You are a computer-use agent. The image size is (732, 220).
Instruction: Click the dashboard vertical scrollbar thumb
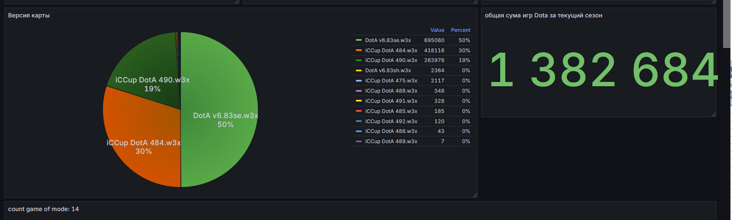726,23
